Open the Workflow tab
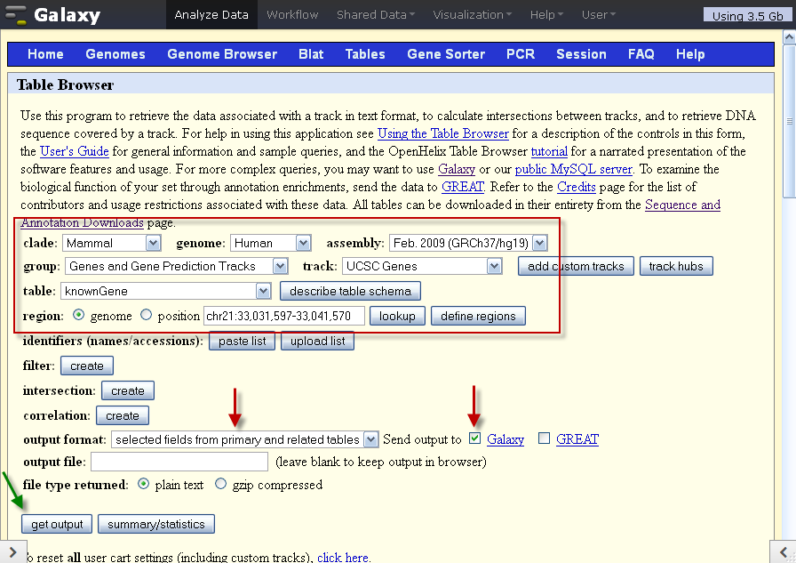 (x=292, y=15)
